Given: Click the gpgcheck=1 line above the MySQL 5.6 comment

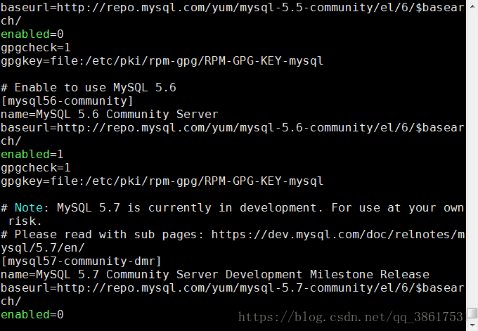Looking at the screenshot, I should point(36,48).
